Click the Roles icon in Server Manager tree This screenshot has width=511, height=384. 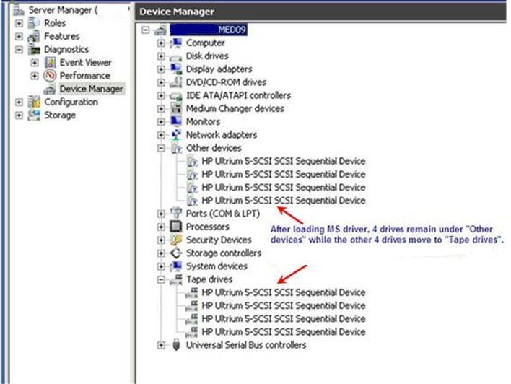(34, 23)
